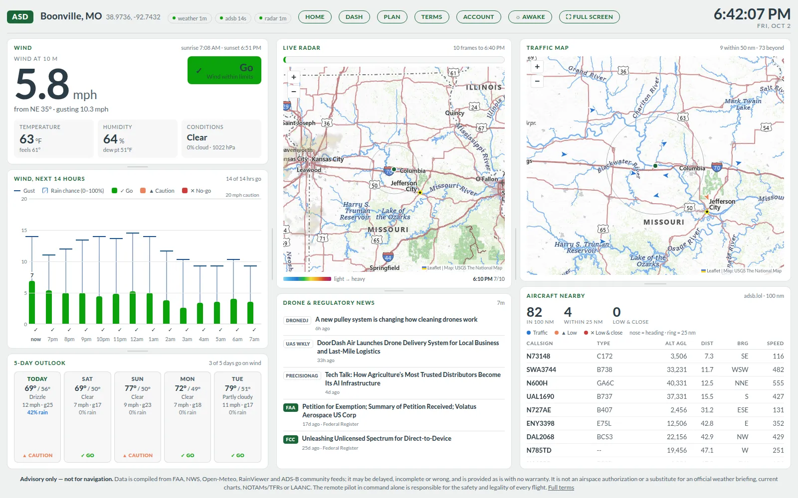The height and width of the screenshot is (498, 798).
Task: Toggle the Rain chance legend entry
Action: (x=73, y=191)
